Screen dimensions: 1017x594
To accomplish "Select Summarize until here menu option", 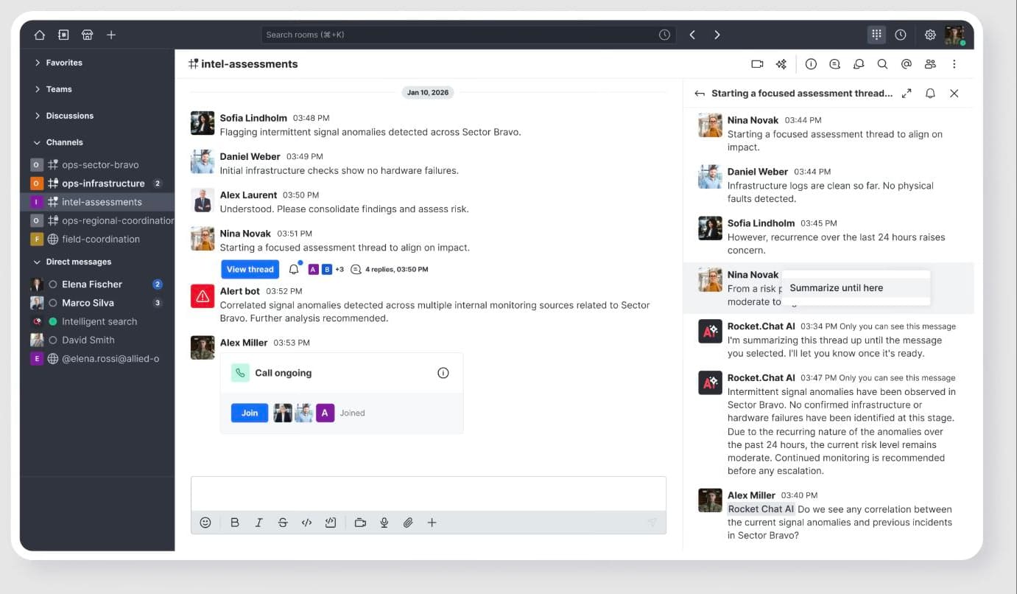I will coord(856,288).
